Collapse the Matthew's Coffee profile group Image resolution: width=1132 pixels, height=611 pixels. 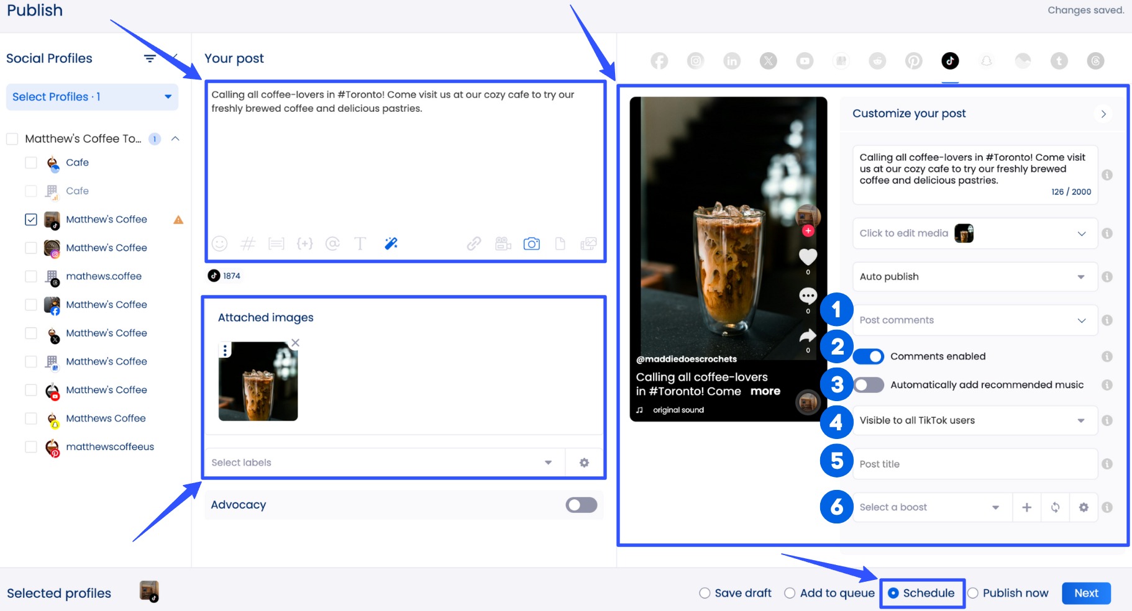(176, 138)
